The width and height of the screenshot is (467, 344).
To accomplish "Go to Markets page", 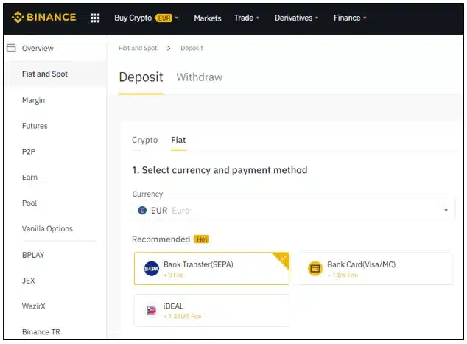I will click(x=207, y=18).
